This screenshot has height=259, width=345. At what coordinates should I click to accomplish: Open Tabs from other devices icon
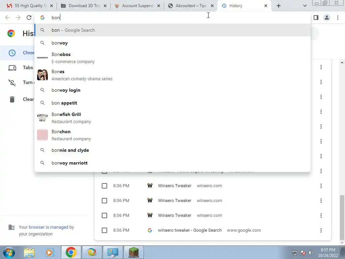pyautogui.click(x=12, y=67)
